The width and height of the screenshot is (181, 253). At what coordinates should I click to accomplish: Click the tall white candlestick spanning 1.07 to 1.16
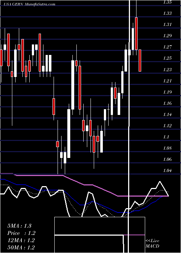tap(69, 133)
